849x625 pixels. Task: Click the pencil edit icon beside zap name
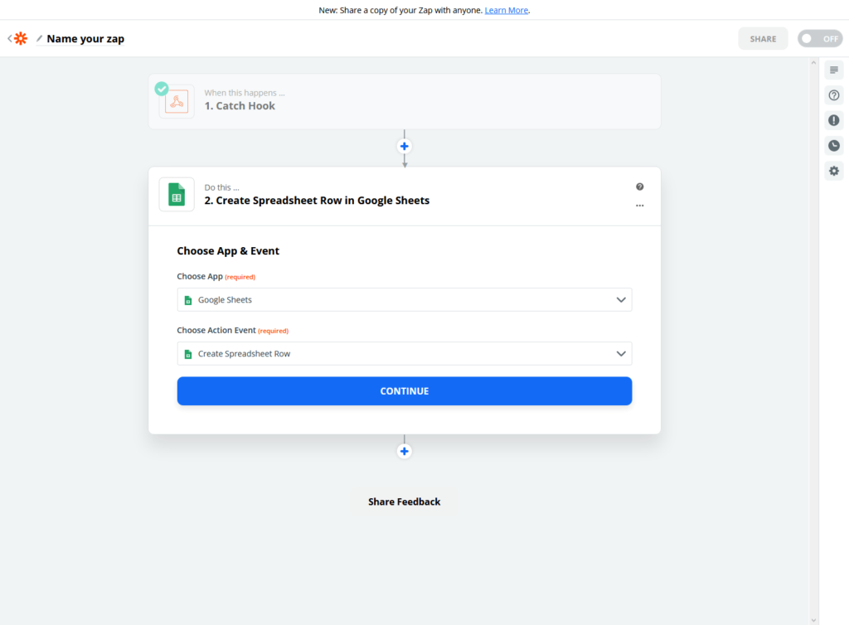pos(39,38)
